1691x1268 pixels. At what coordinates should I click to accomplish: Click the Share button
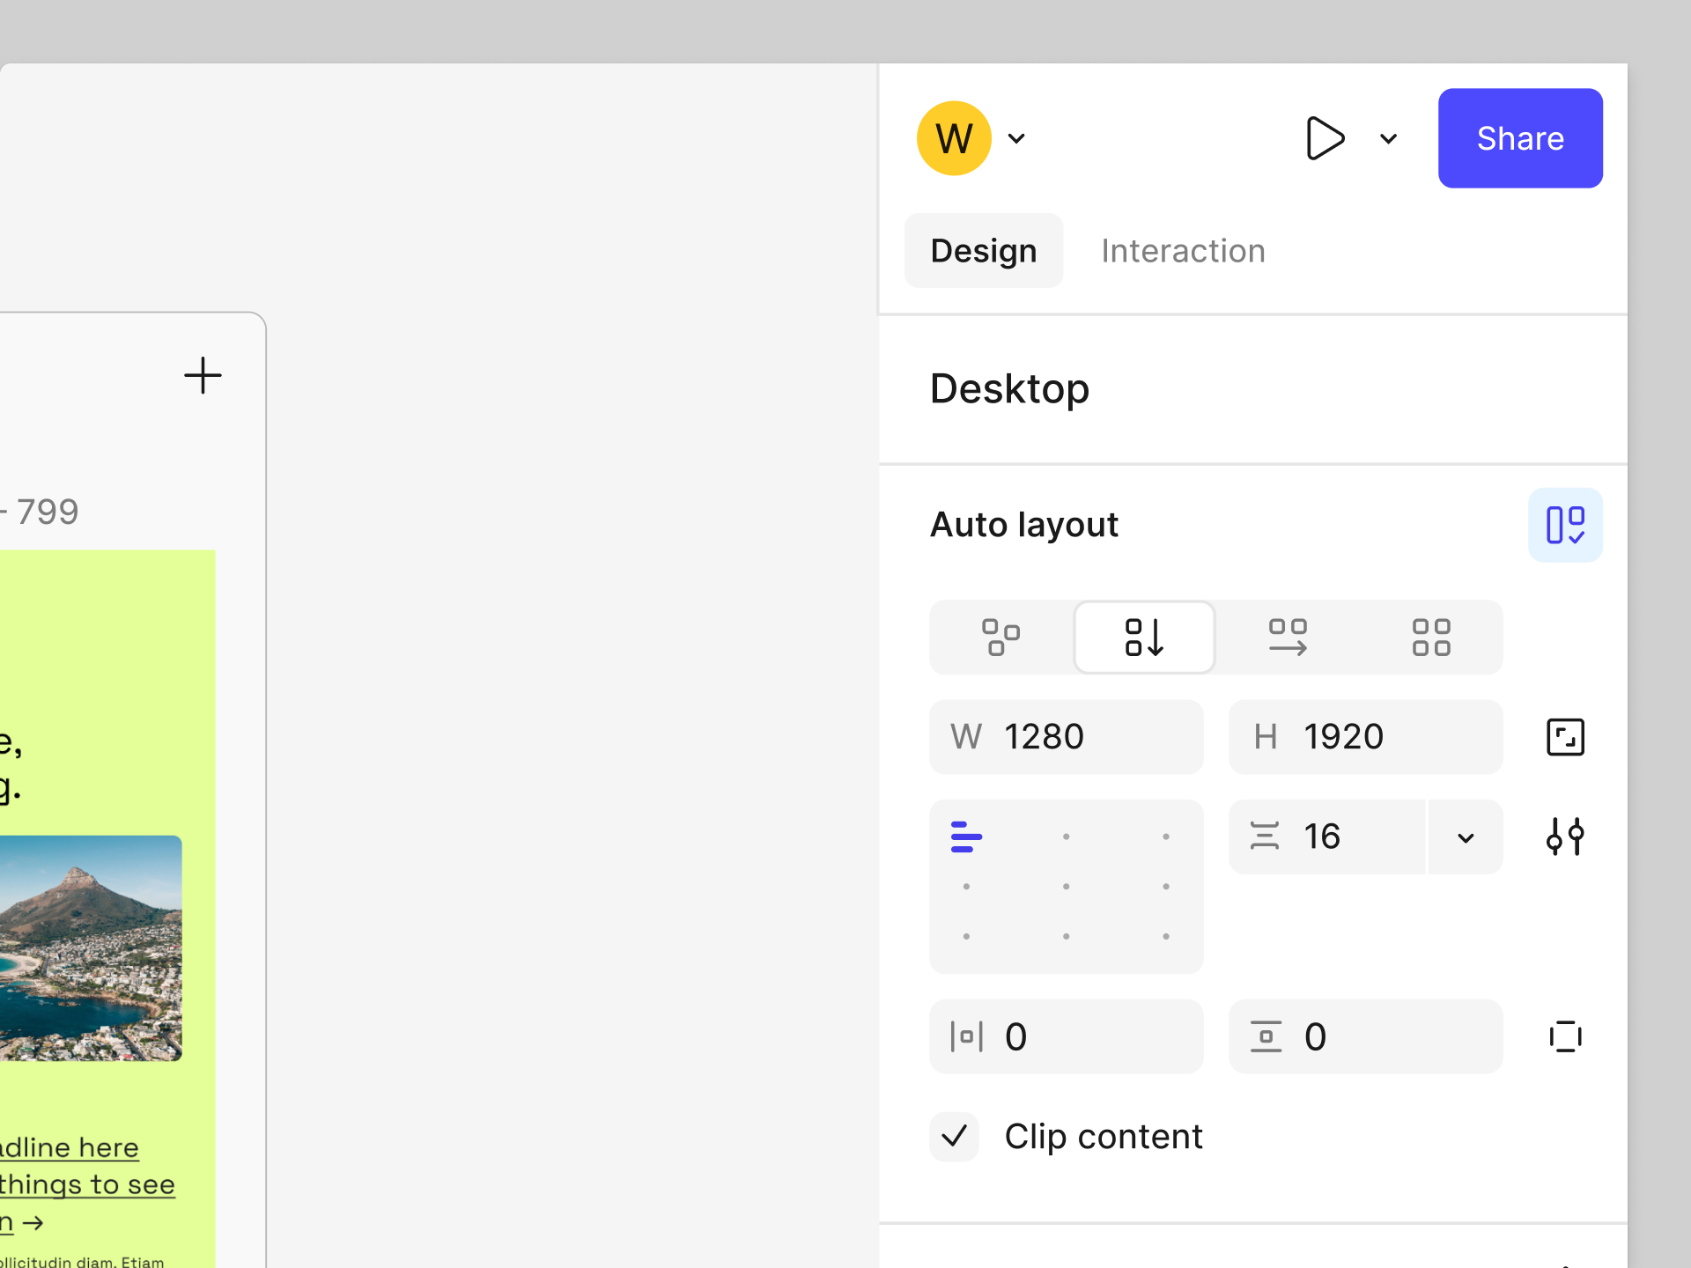(x=1520, y=138)
